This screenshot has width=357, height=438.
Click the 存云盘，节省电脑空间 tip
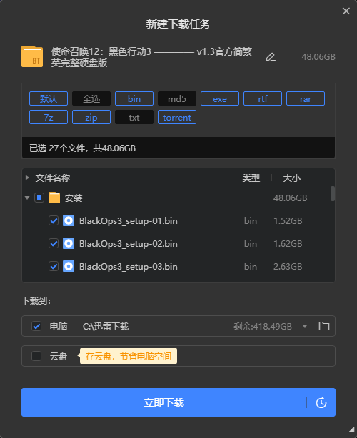click(129, 356)
